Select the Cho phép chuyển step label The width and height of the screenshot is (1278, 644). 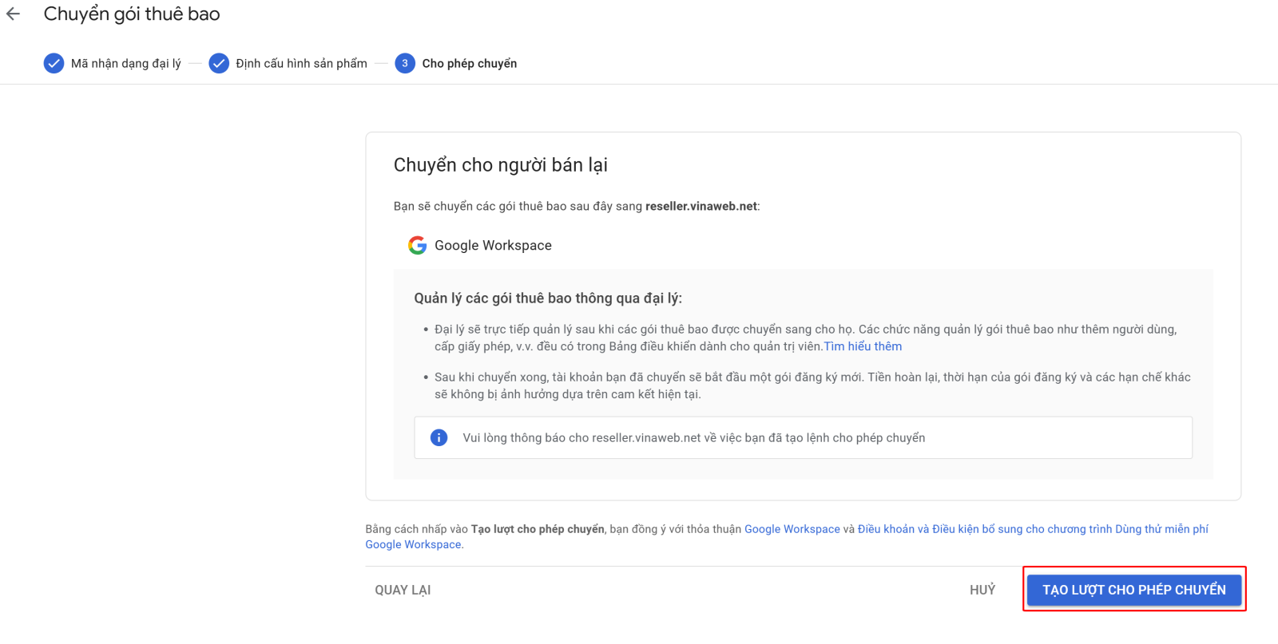(x=469, y=63)
